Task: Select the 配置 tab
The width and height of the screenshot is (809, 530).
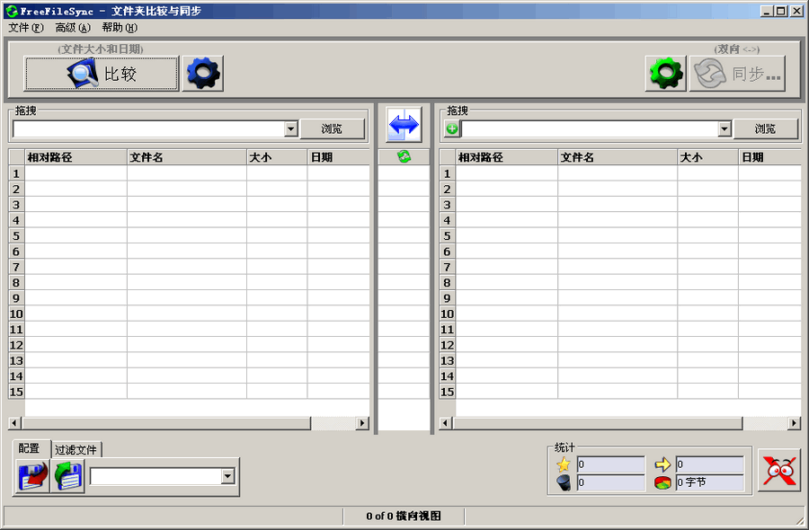Action: (x=30, y=448)
